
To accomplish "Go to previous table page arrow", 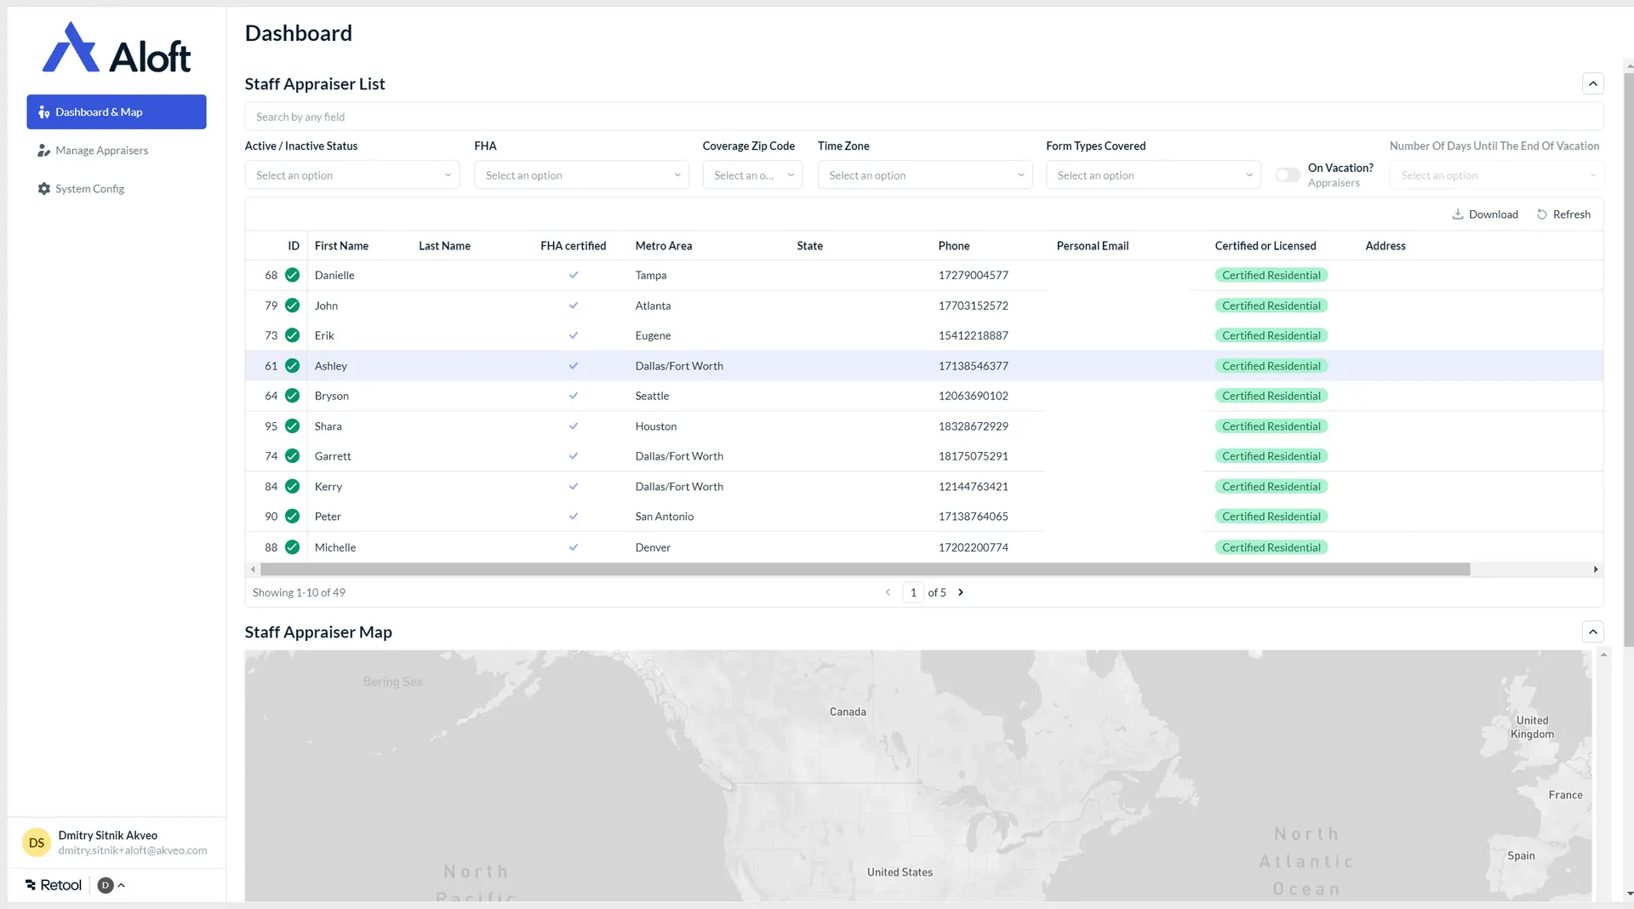I will coord(888,592).
